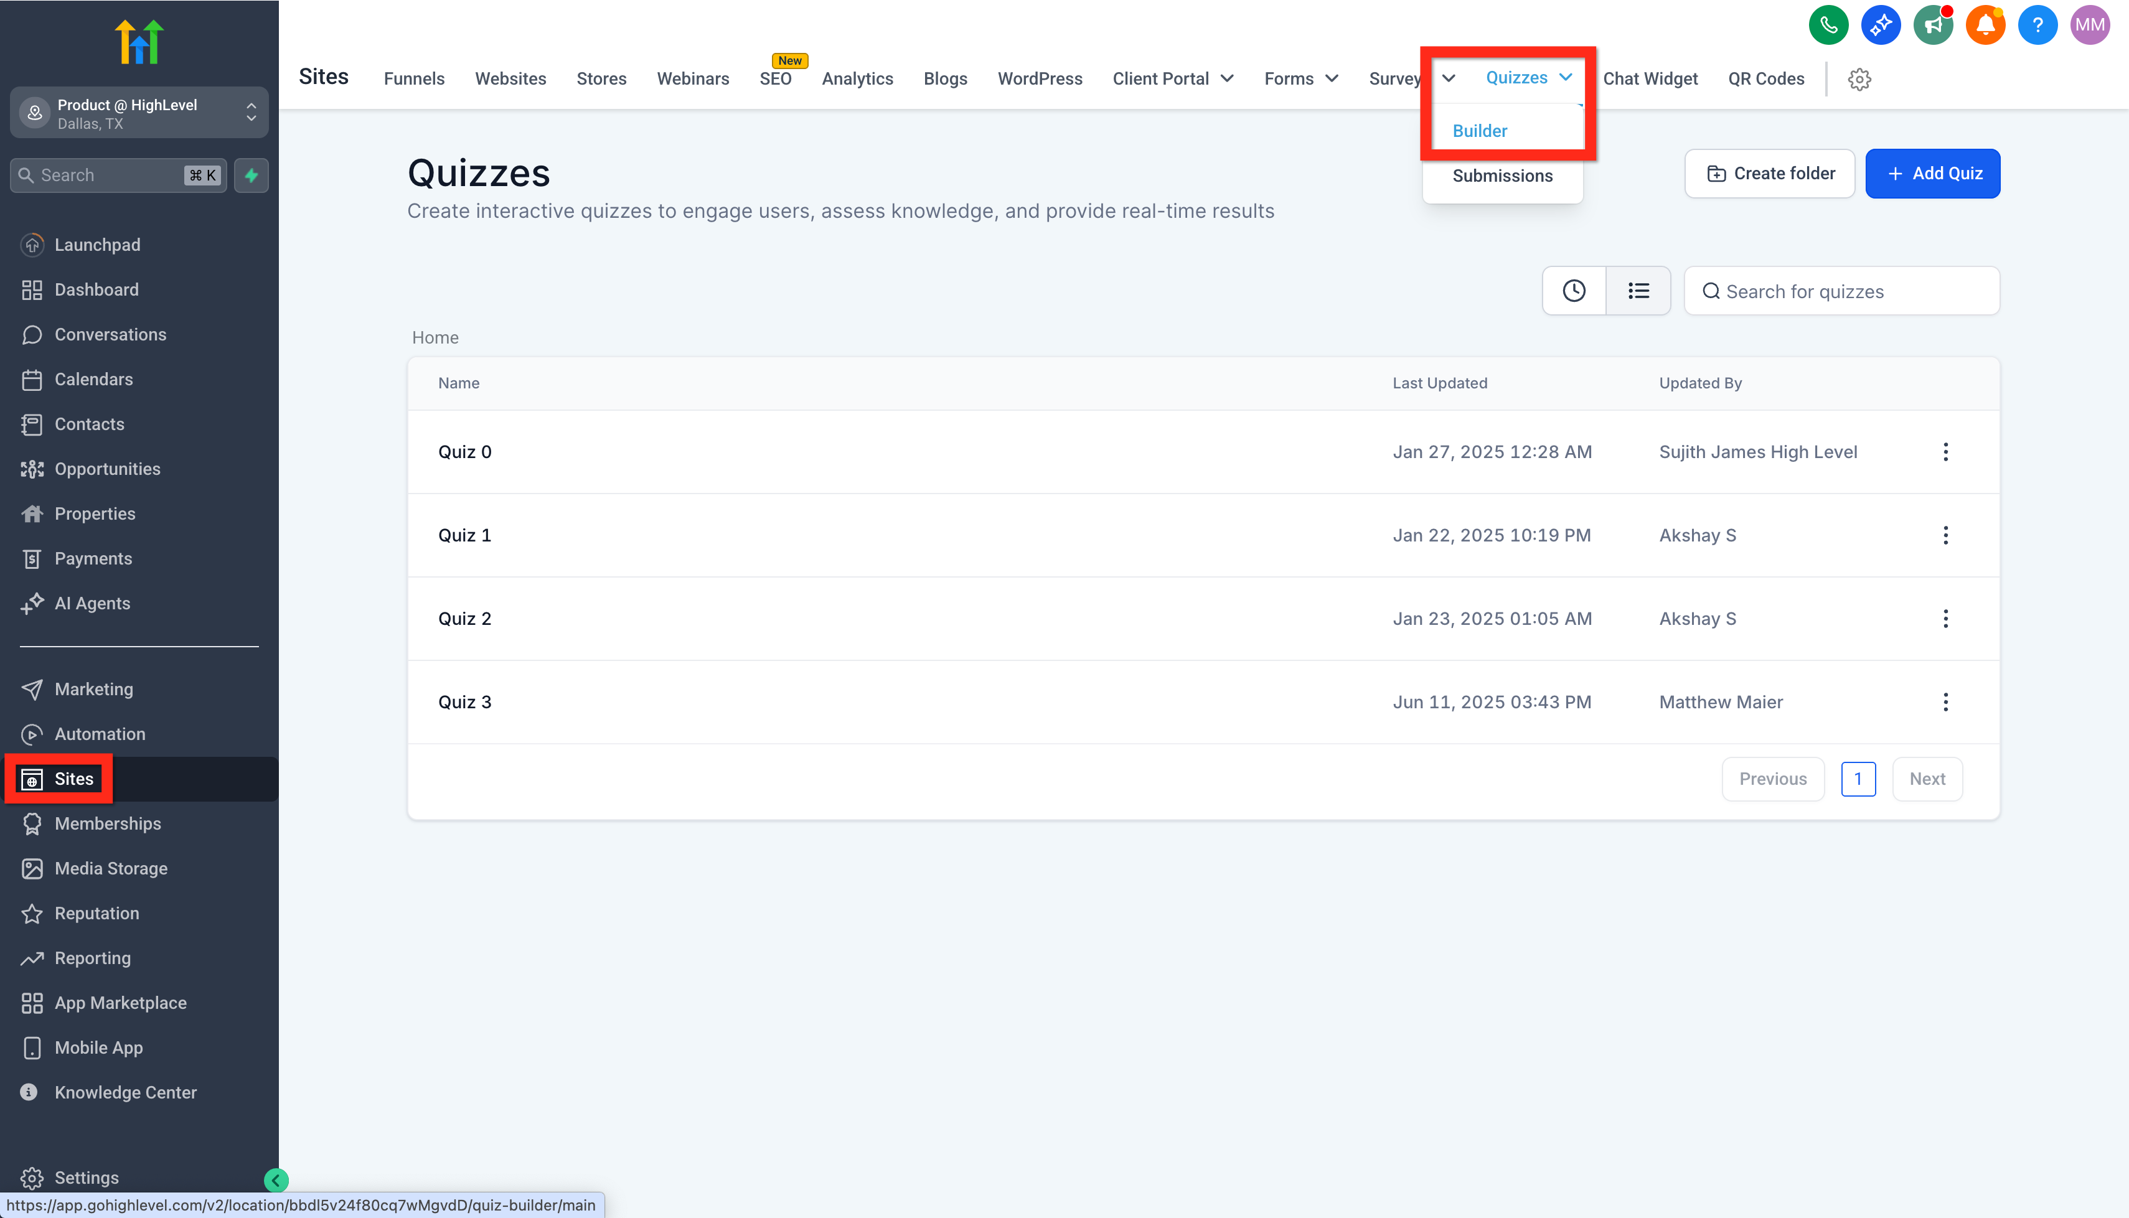Click the Create folder button
This screenshot has width=2129, height=1218.
coord(1769,173)
